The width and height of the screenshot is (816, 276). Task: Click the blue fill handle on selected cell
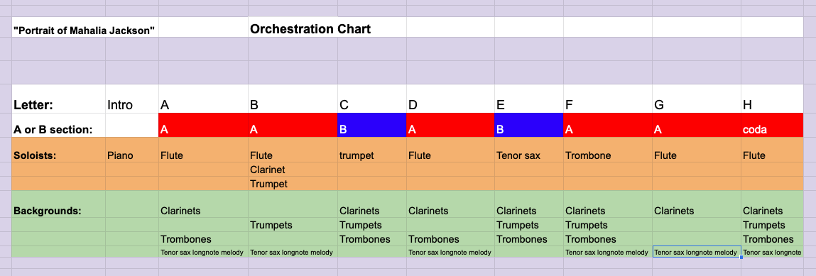(x=741, y=258)
